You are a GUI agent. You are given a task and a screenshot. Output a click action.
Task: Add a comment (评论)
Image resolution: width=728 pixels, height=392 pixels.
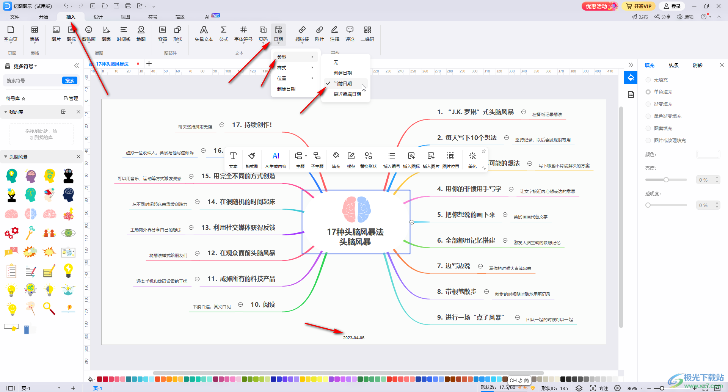click(350, 33)
